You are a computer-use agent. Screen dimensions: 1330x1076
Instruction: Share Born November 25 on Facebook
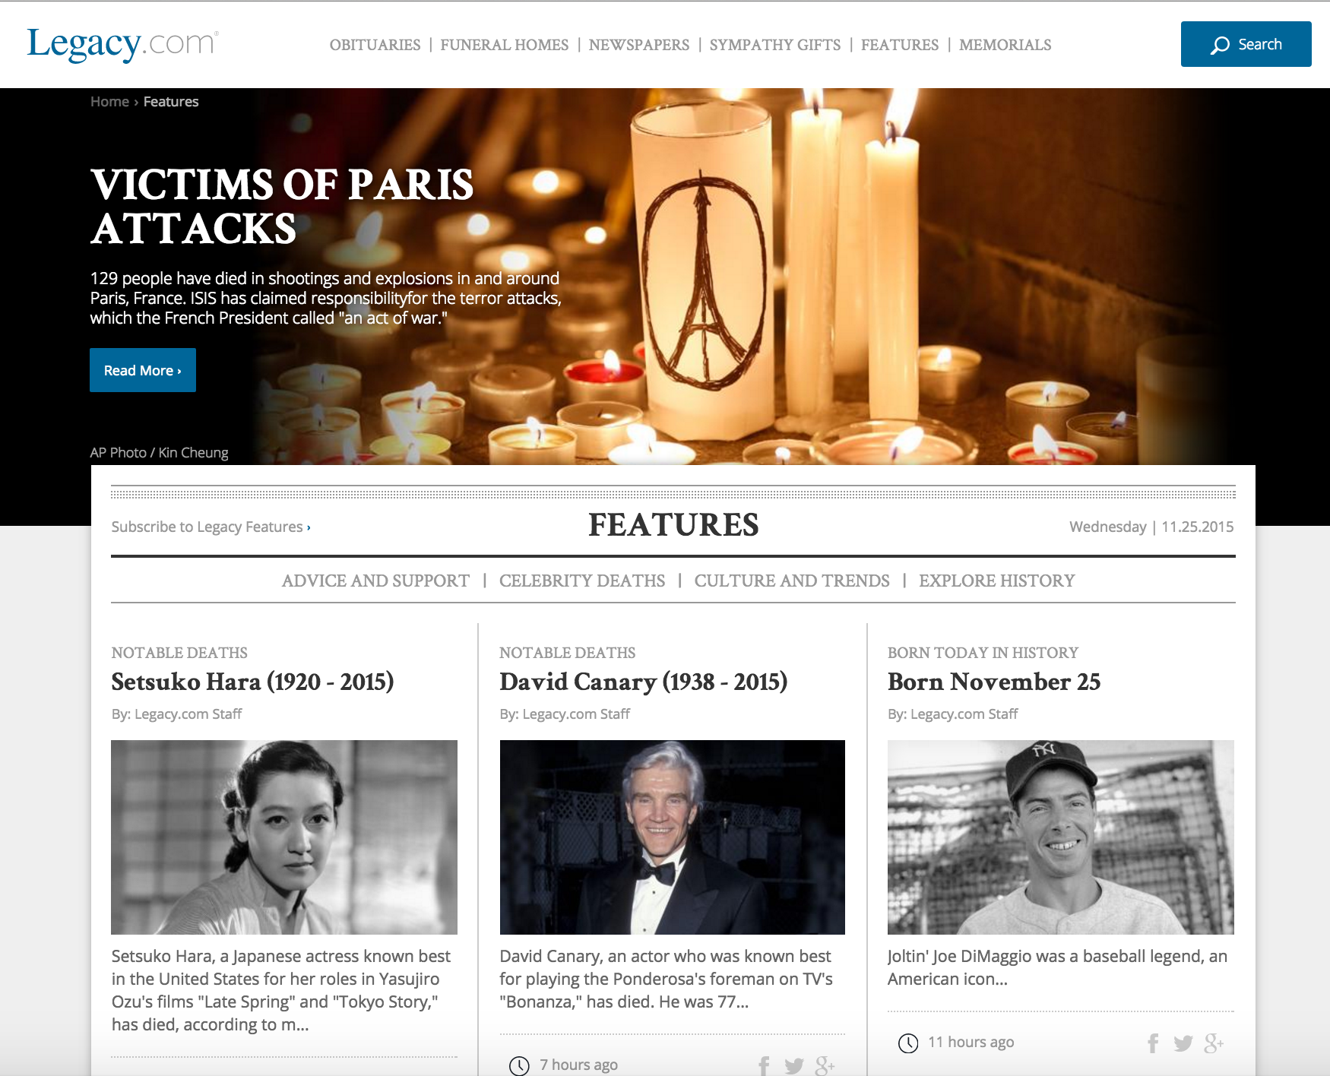1153,1043
